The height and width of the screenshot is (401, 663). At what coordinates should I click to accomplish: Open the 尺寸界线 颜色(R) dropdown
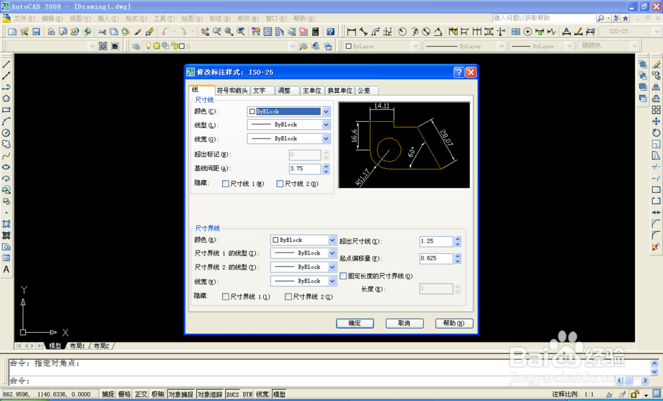[x=304, y=240]
